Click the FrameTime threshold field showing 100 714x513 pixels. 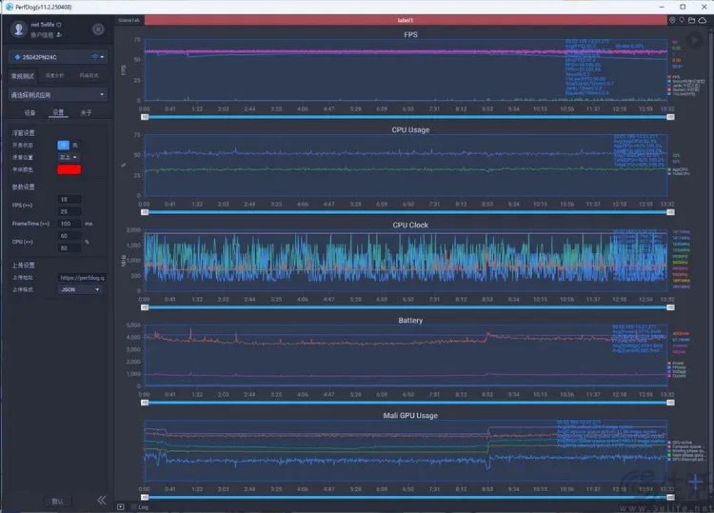pyautogui.click(x=70, y=223)
